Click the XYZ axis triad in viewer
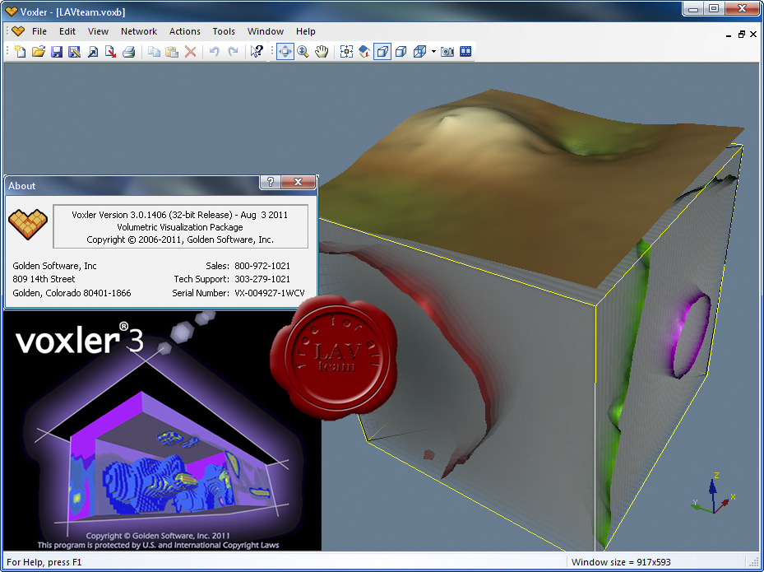 [714, 494]
